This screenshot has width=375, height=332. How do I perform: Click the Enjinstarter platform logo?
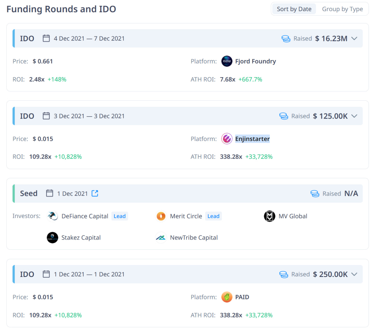(x=227, y=139)
